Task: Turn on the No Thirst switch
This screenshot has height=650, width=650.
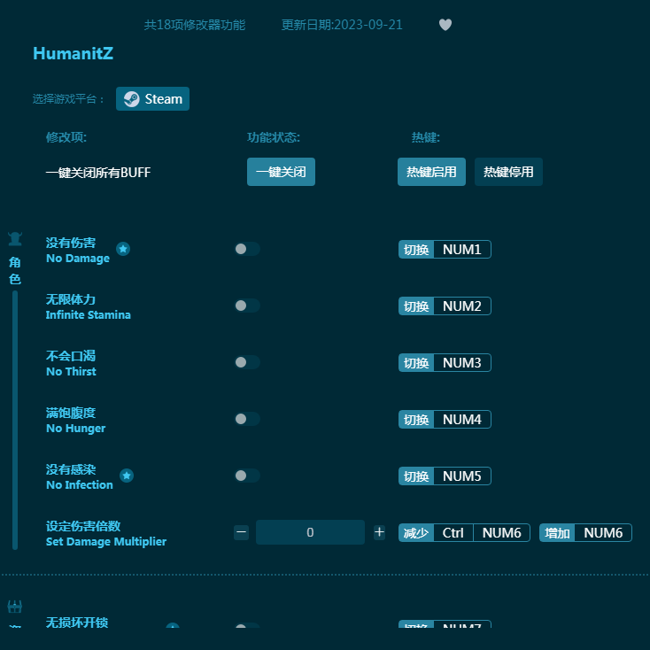Action: click(x=247, y=362)
